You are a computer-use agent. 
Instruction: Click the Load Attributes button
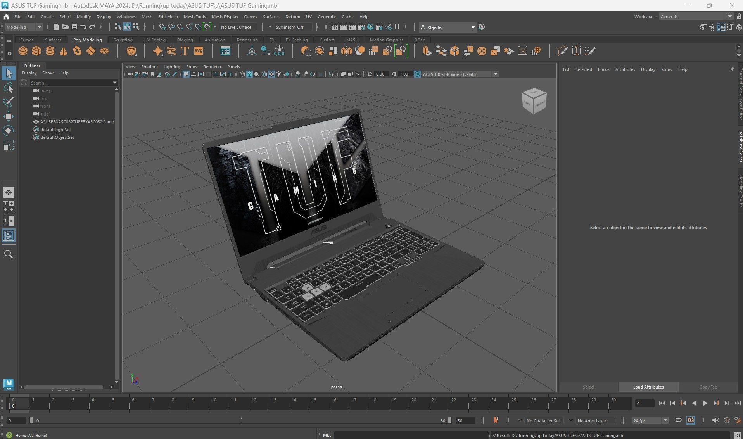coord(648,387)
